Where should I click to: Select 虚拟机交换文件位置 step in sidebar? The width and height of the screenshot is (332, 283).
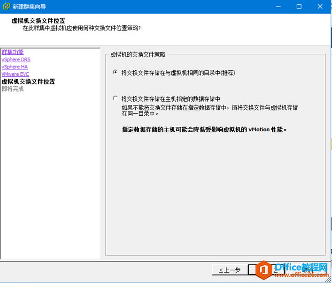coord(28,82)
